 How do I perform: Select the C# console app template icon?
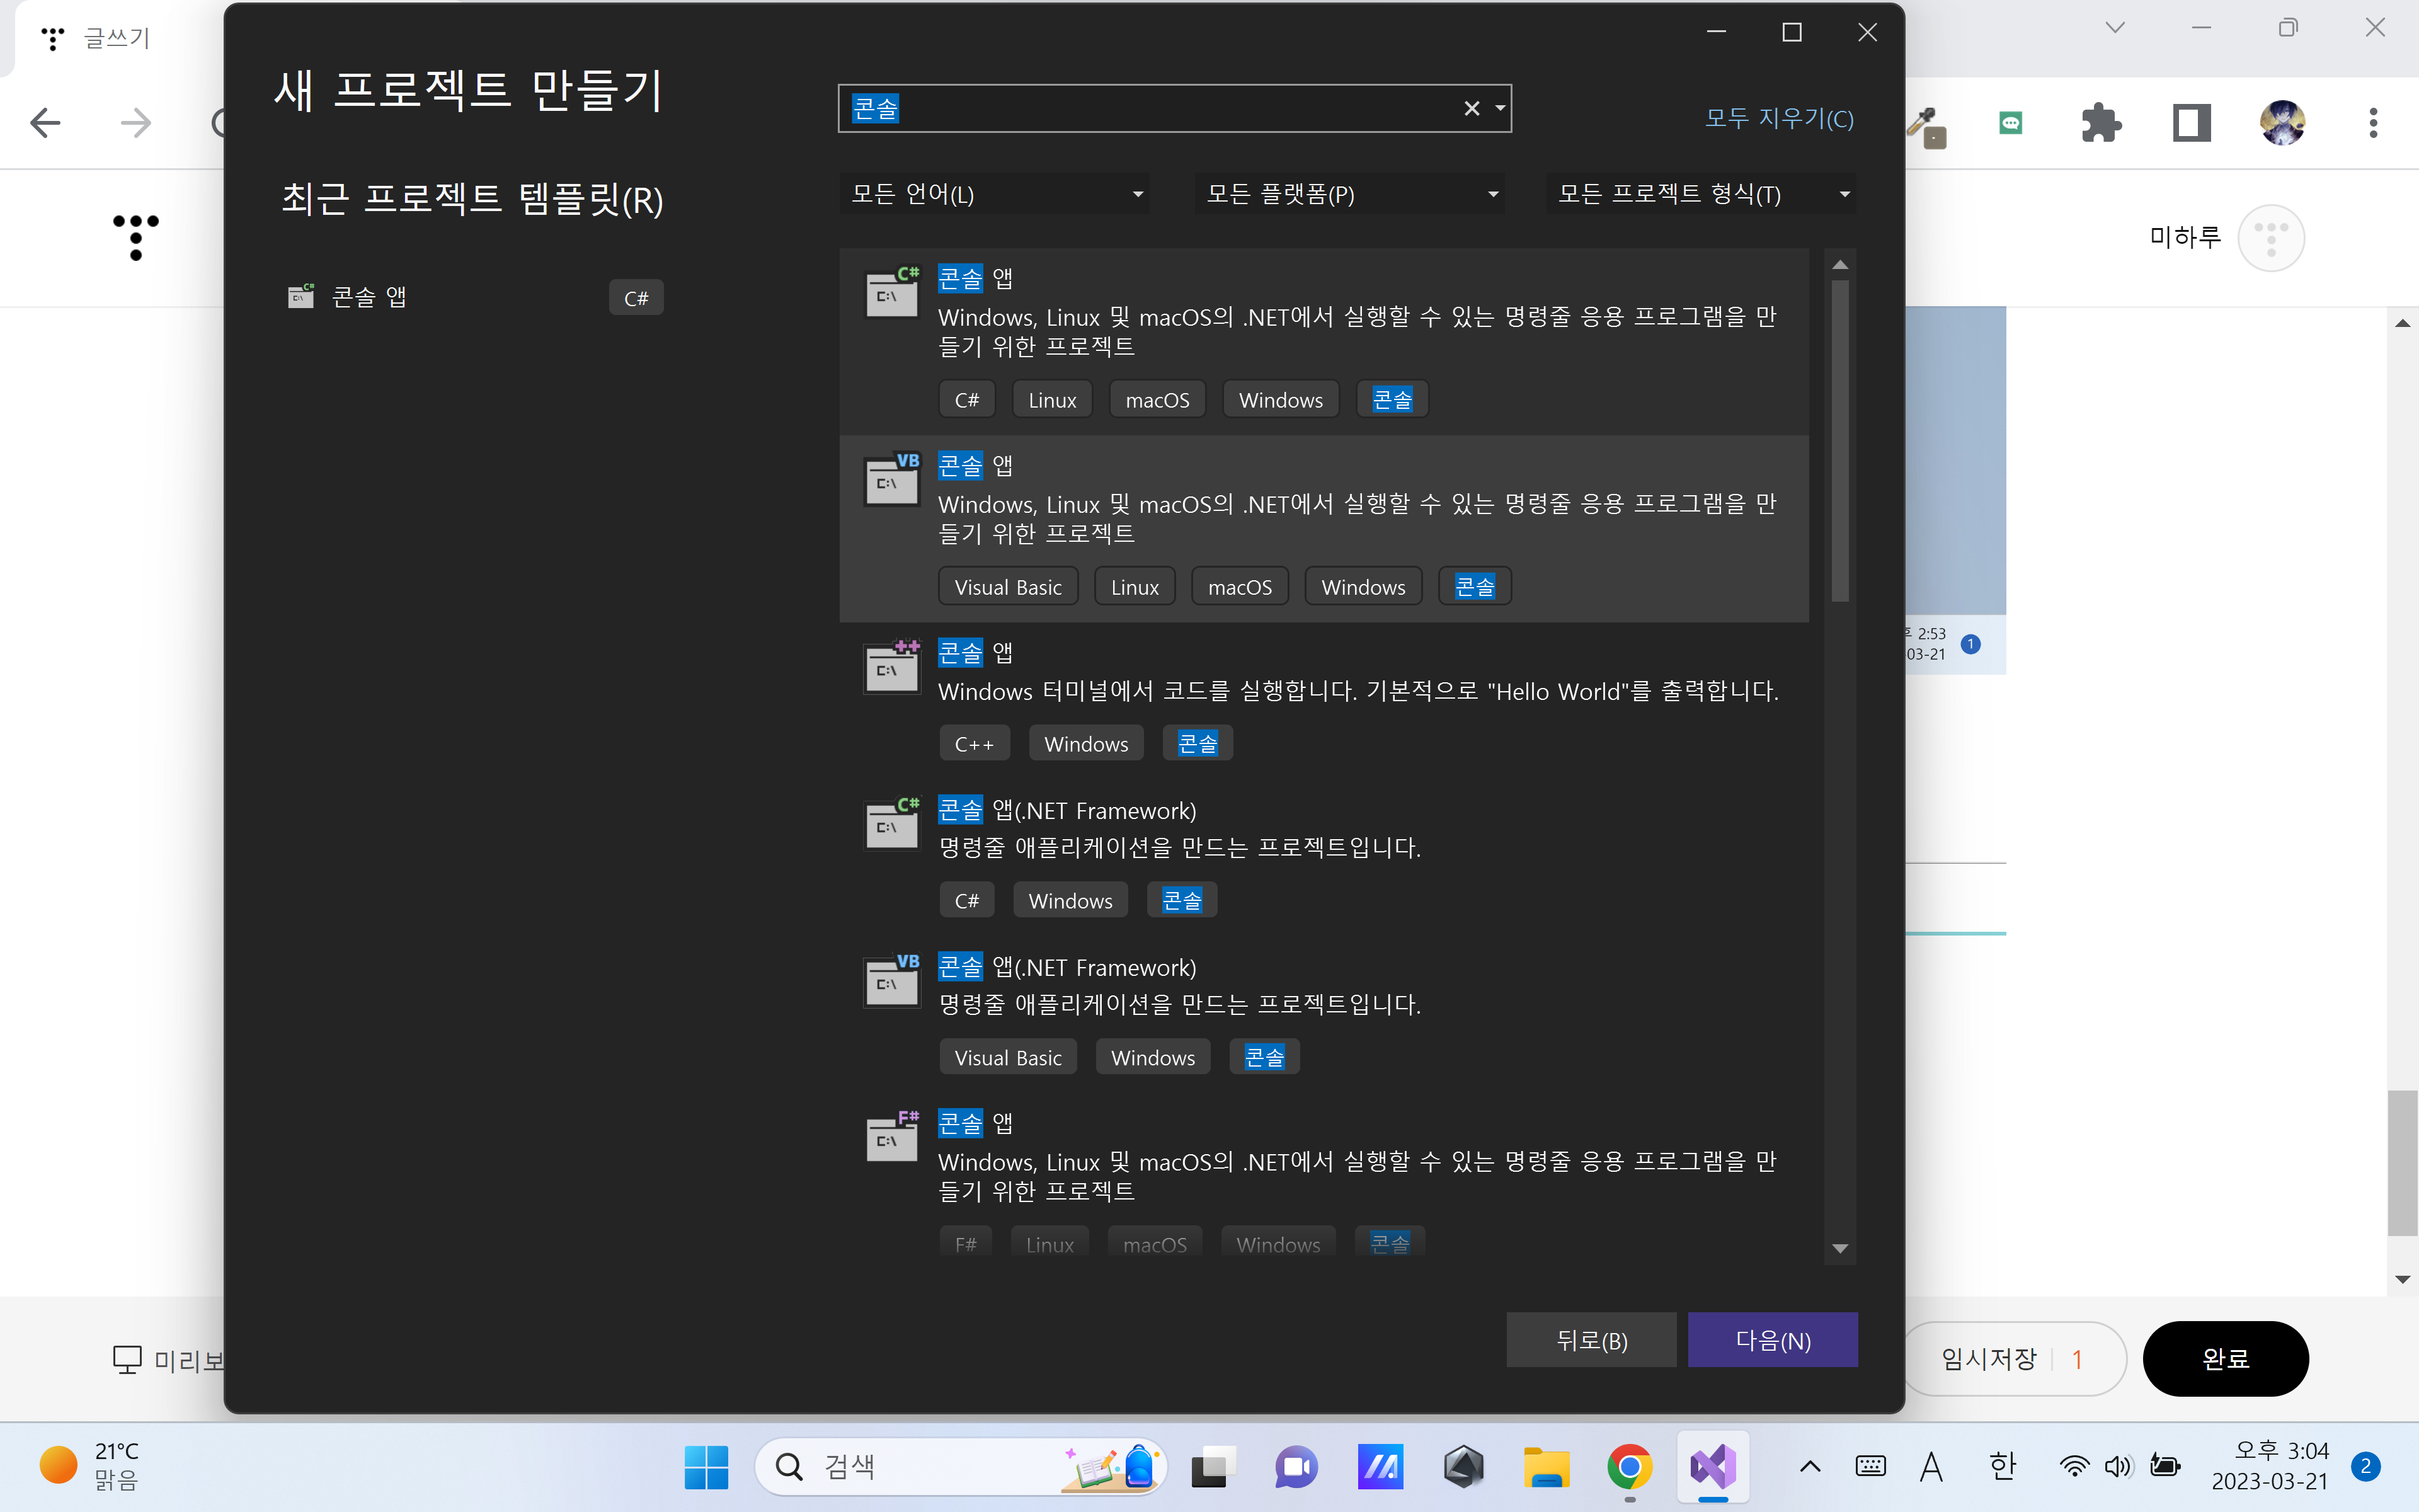[x=891, y=294]
